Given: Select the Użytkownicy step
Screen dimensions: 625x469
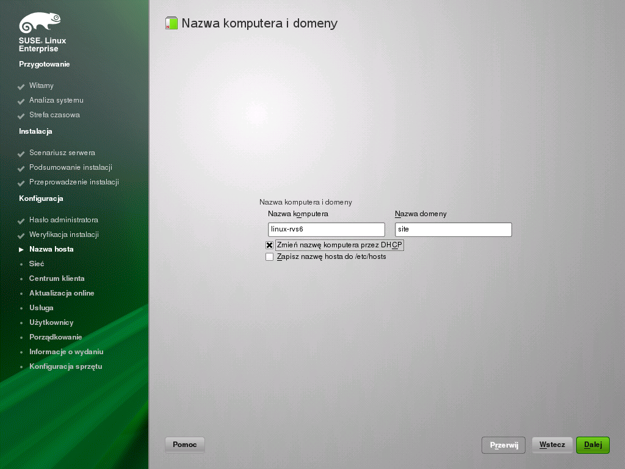Looking at the screenshot, I should (51, 322).
